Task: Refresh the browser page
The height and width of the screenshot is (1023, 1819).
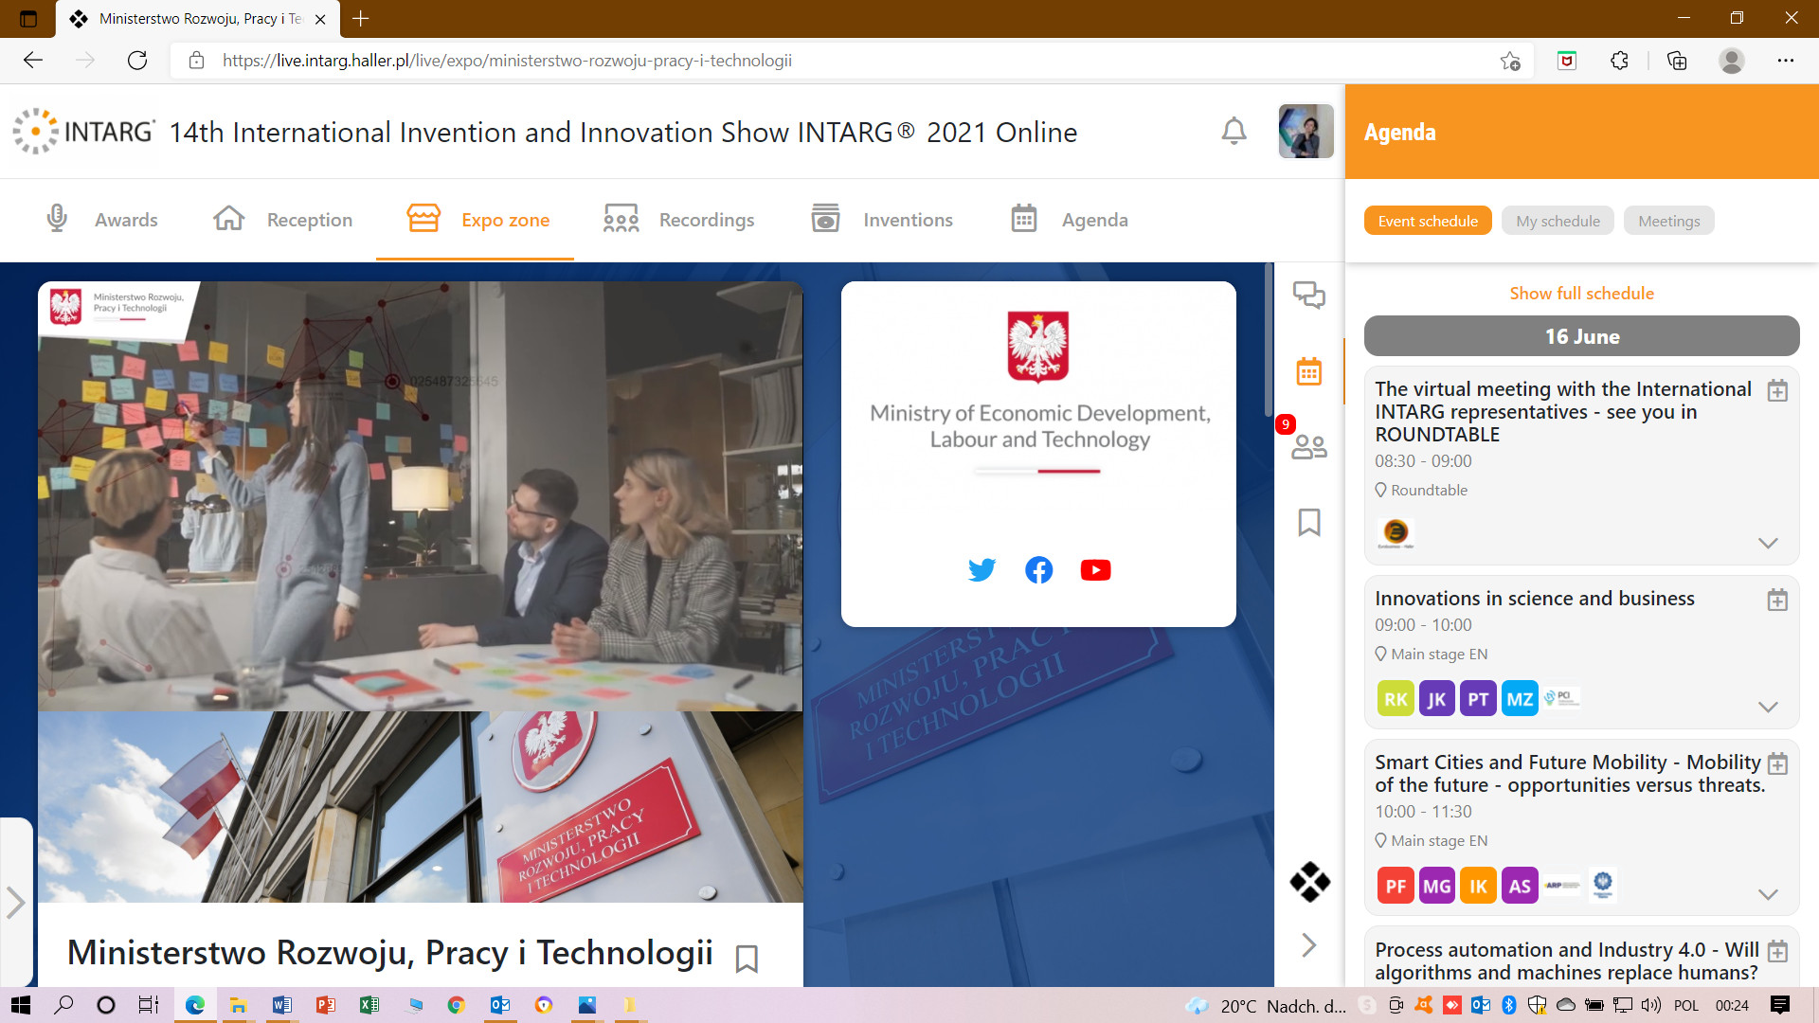Action: pyautogui.click(x=137, y=61)
